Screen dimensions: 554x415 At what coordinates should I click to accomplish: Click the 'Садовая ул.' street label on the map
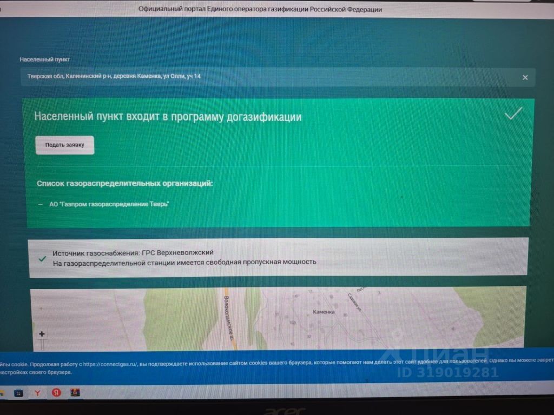click(355, 303)
